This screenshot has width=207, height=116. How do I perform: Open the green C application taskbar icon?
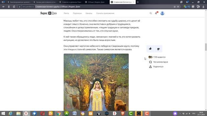[131, 113]
